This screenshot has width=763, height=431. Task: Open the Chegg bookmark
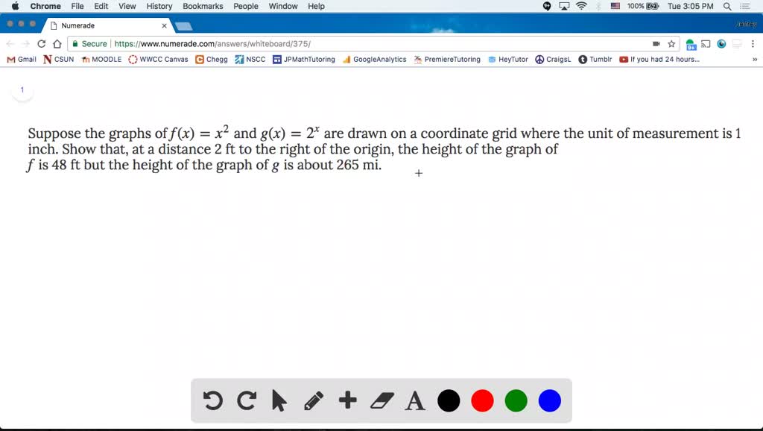tap(211, 59)
